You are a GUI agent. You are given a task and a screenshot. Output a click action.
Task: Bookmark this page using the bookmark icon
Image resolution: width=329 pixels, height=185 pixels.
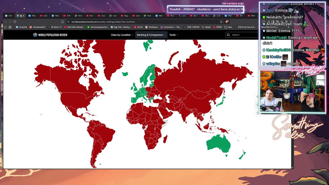click(x=62, y=22)
